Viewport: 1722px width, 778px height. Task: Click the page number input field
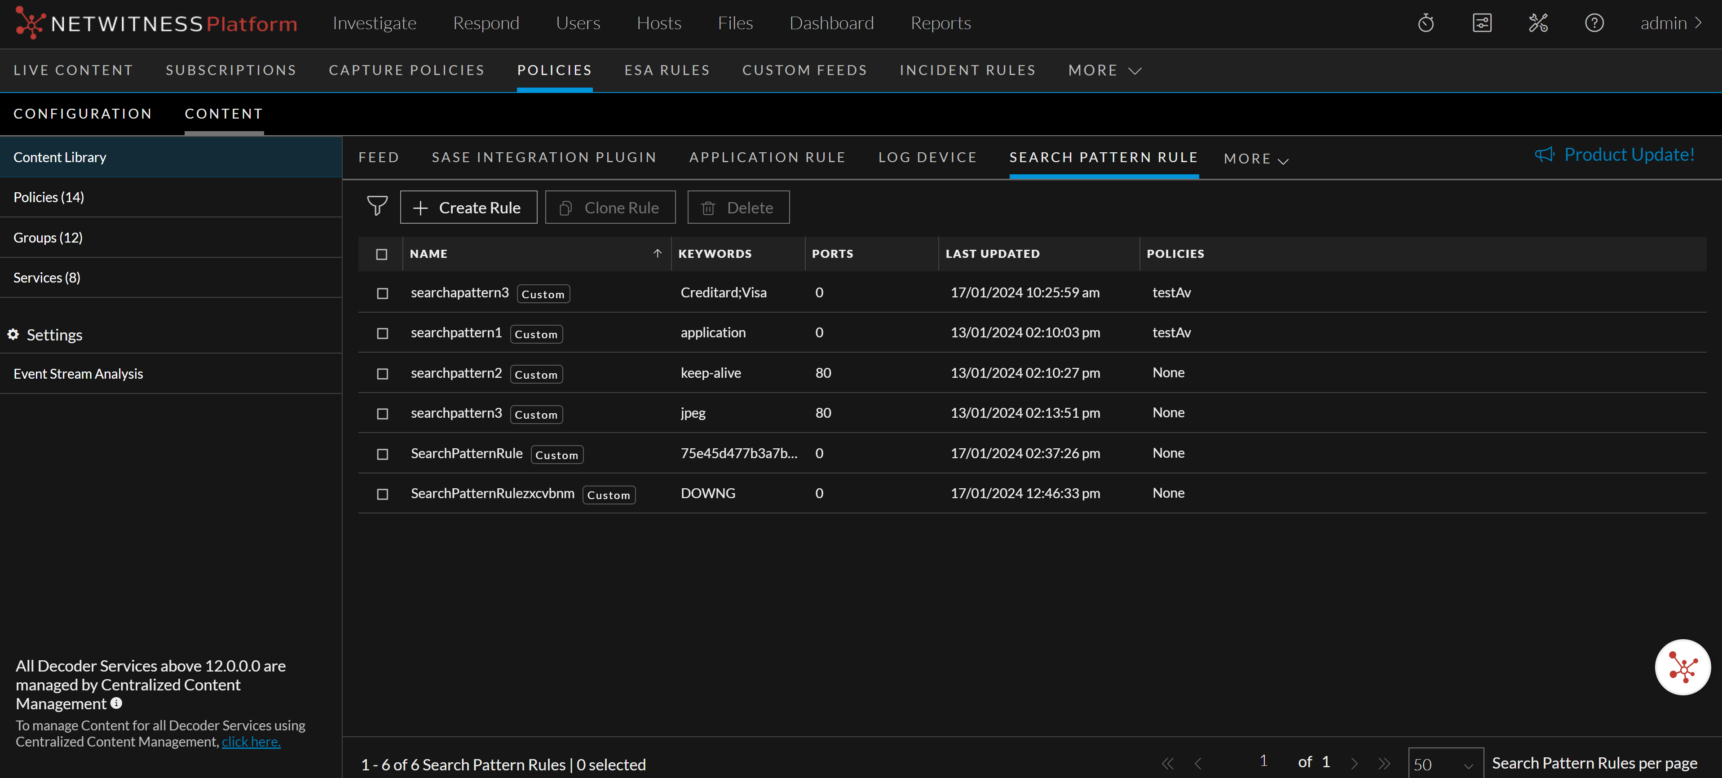1263,761
